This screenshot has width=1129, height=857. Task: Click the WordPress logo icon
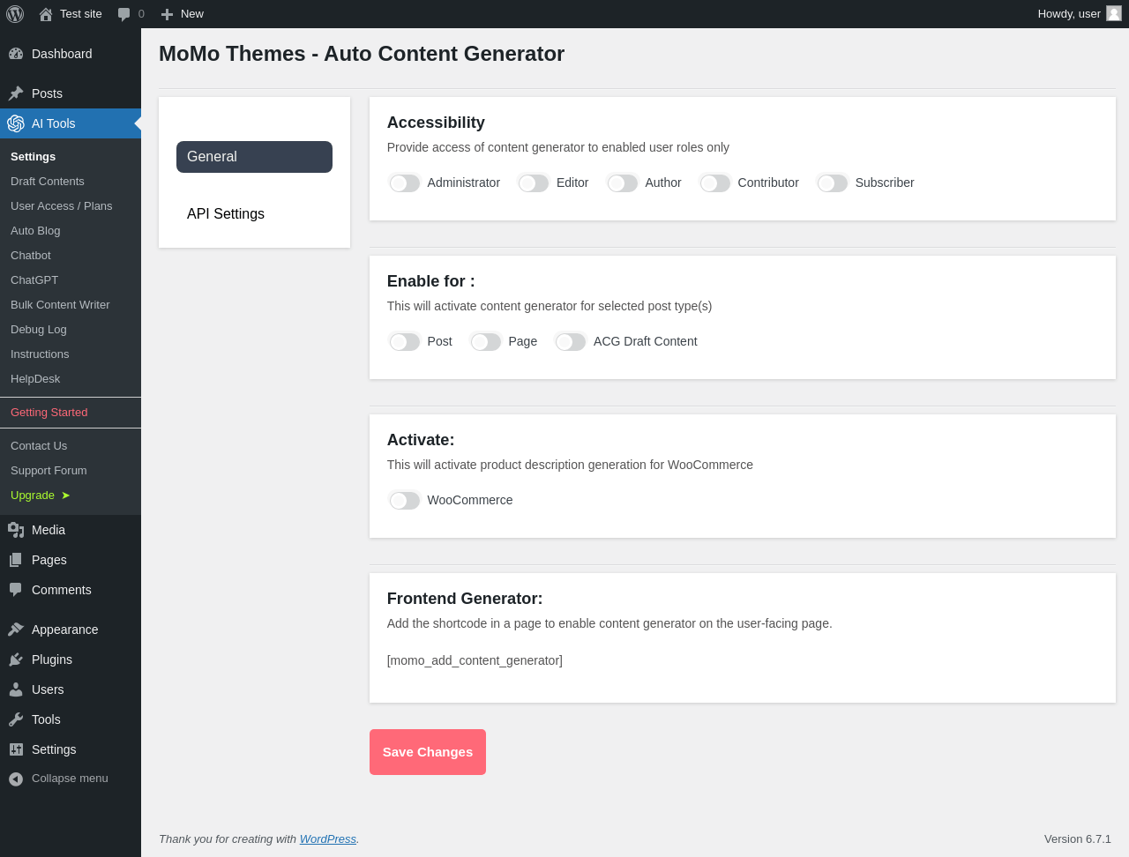15,14
